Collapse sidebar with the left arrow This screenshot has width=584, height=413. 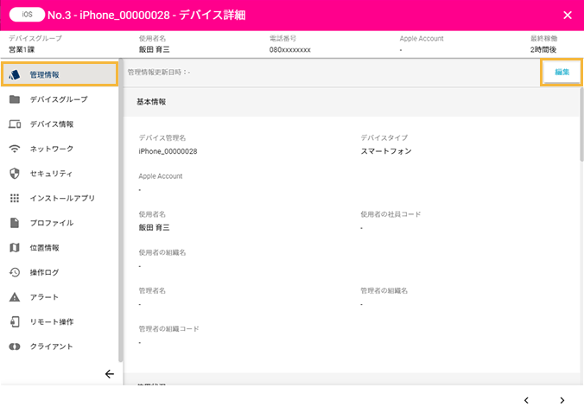point(110,374)
